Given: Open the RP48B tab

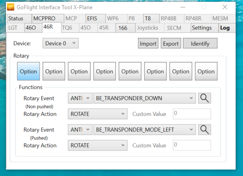Looking at the screenshot, I should tap(172, 18).
